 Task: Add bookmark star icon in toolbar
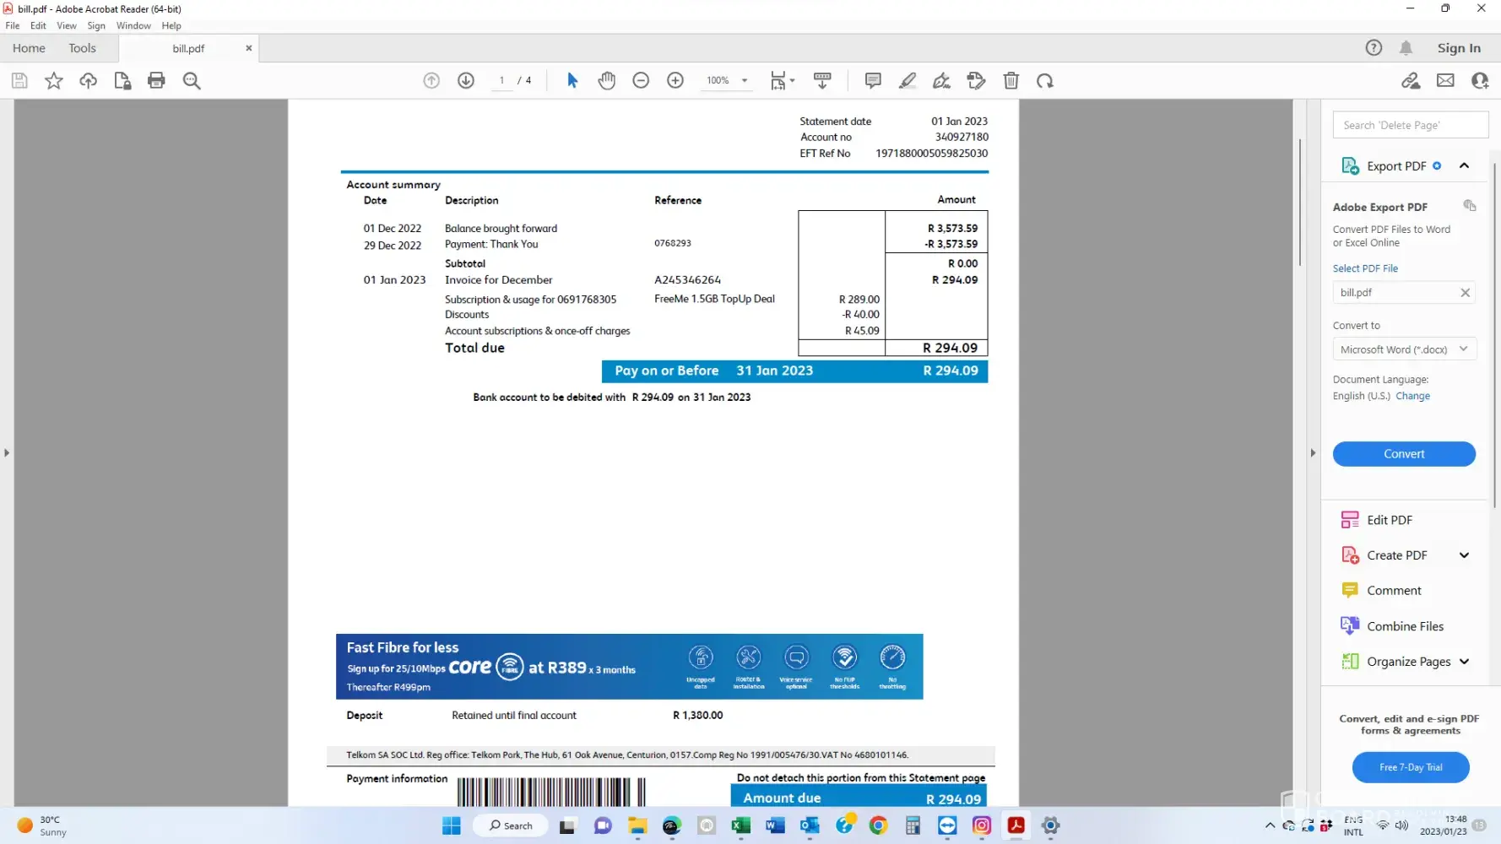(x=54, y=81)
